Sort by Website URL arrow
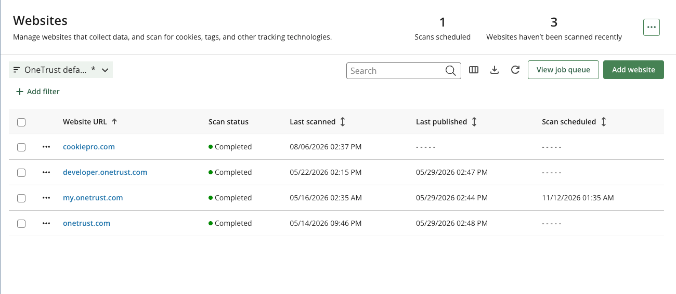Viewport: 676px width, 294px height. click(114, 121)
